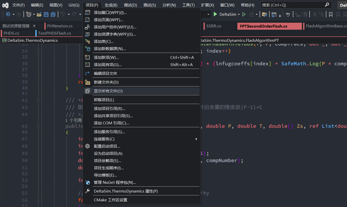347x207 pixels.
Task: Collapse the code block at line 56
Action: (x=38, y=200)
